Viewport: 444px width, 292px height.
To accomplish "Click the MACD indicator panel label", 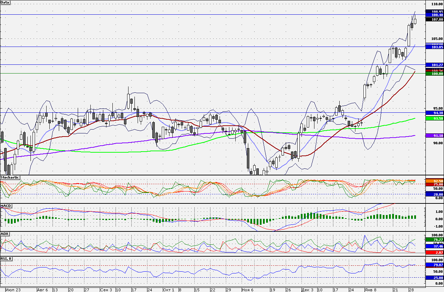I will click(x=6, y=206).
